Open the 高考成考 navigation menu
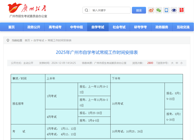Viewport: 194px width, 140px height. (x=55, y=27)
